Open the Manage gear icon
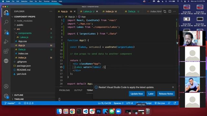The width and height of the screenshot is (207, 116). pyautogui.click(x=6, y=96)
